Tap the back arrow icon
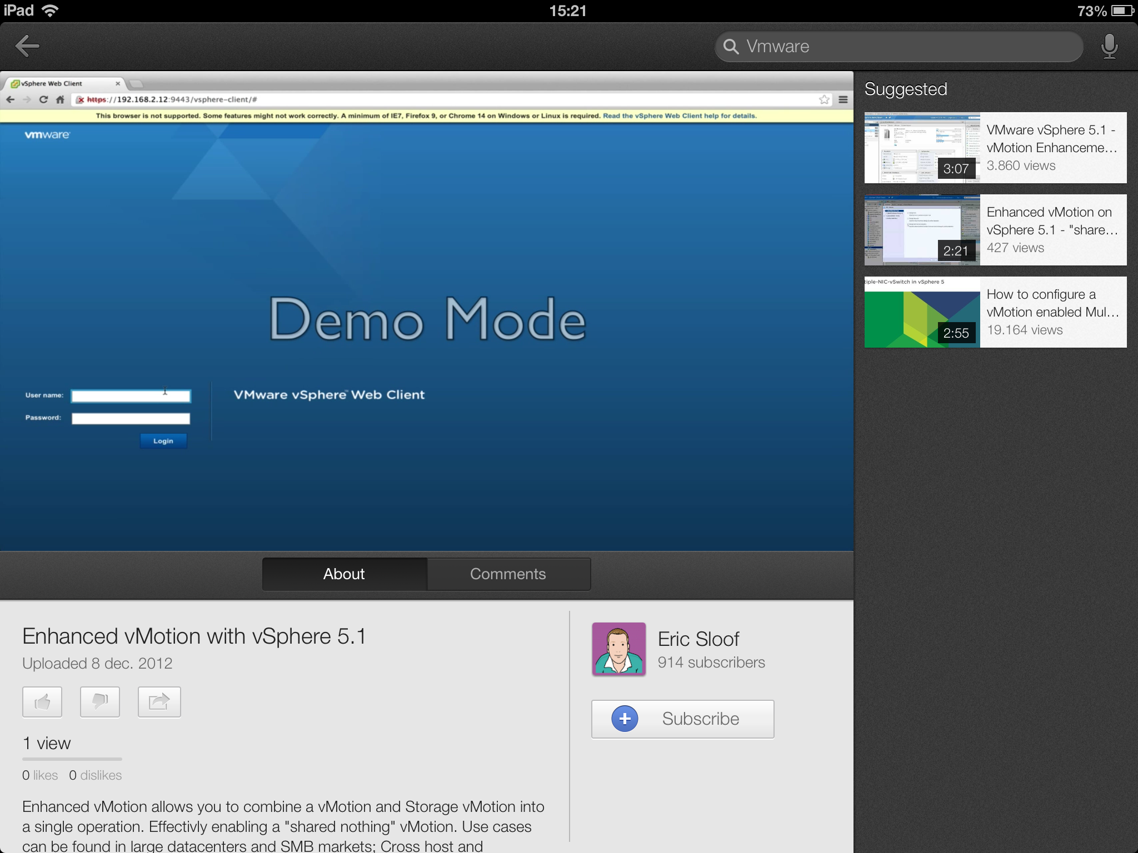 [27, 46]
